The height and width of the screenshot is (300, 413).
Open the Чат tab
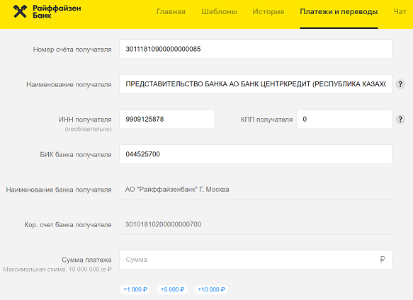(400, 11)
